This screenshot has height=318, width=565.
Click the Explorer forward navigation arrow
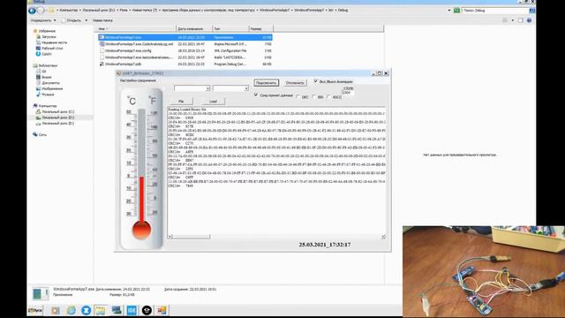coord(41,11)
